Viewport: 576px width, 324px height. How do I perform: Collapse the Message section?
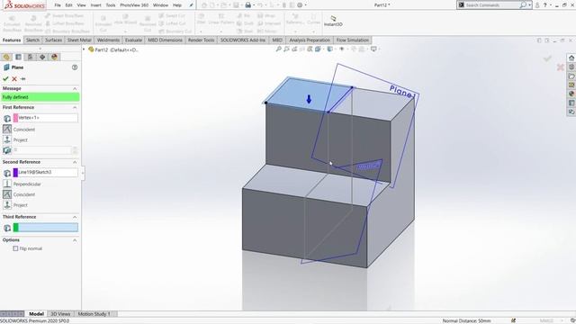tap(75, 88)
